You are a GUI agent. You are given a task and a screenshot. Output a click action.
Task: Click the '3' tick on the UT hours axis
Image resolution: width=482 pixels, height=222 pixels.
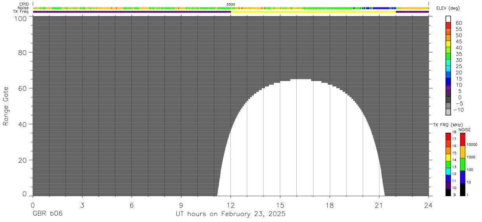[x=82, y=205]
